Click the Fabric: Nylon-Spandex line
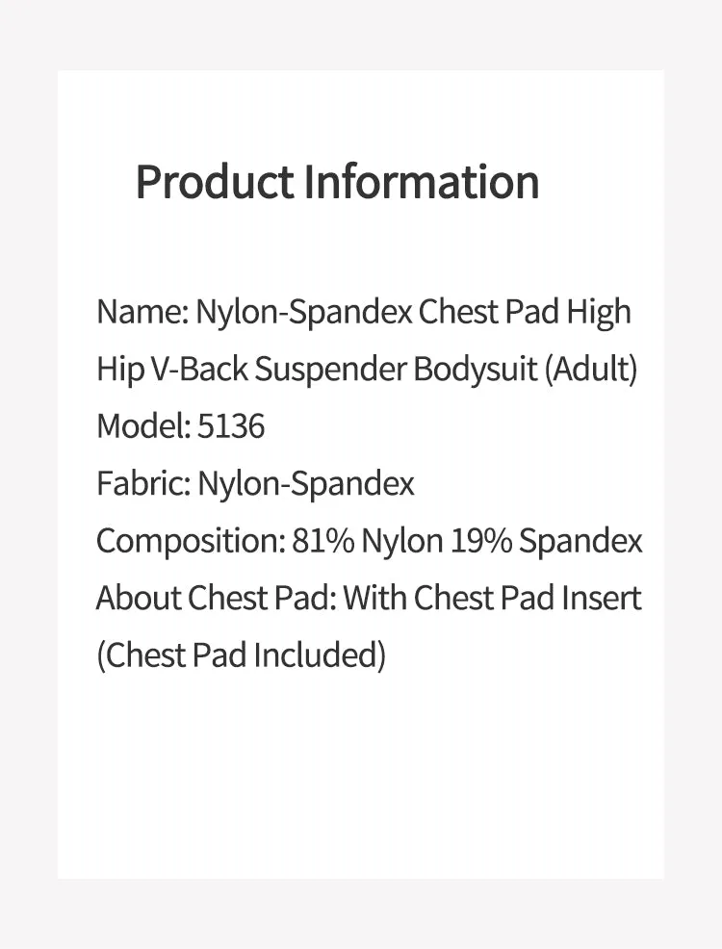 (x=255, y=484)
